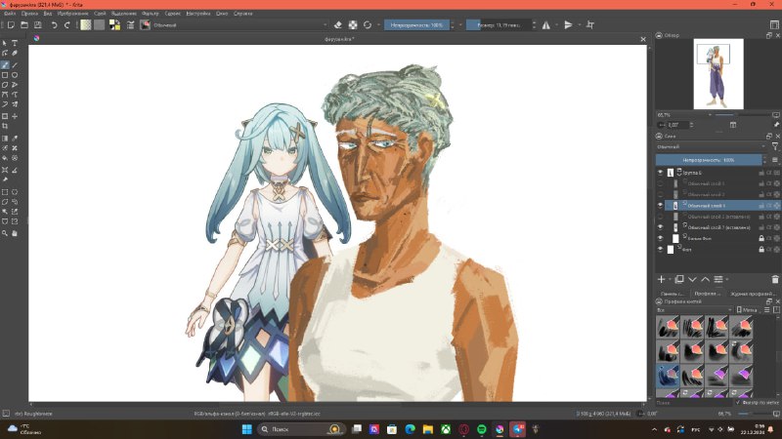Duplicate the layer in Layers panel
The width and height of the screenshot is (782, 439).
point(679,280)
